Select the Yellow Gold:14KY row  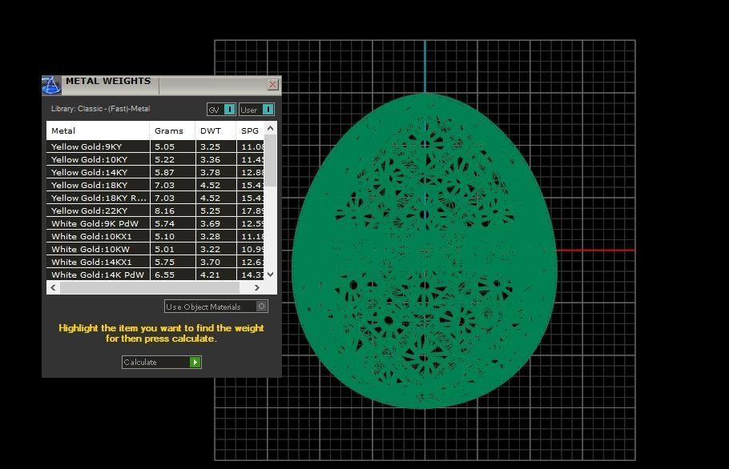pos(155,172)
